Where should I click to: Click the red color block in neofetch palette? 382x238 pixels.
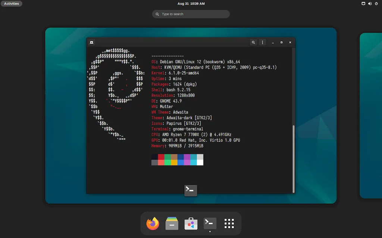(161, 157)
